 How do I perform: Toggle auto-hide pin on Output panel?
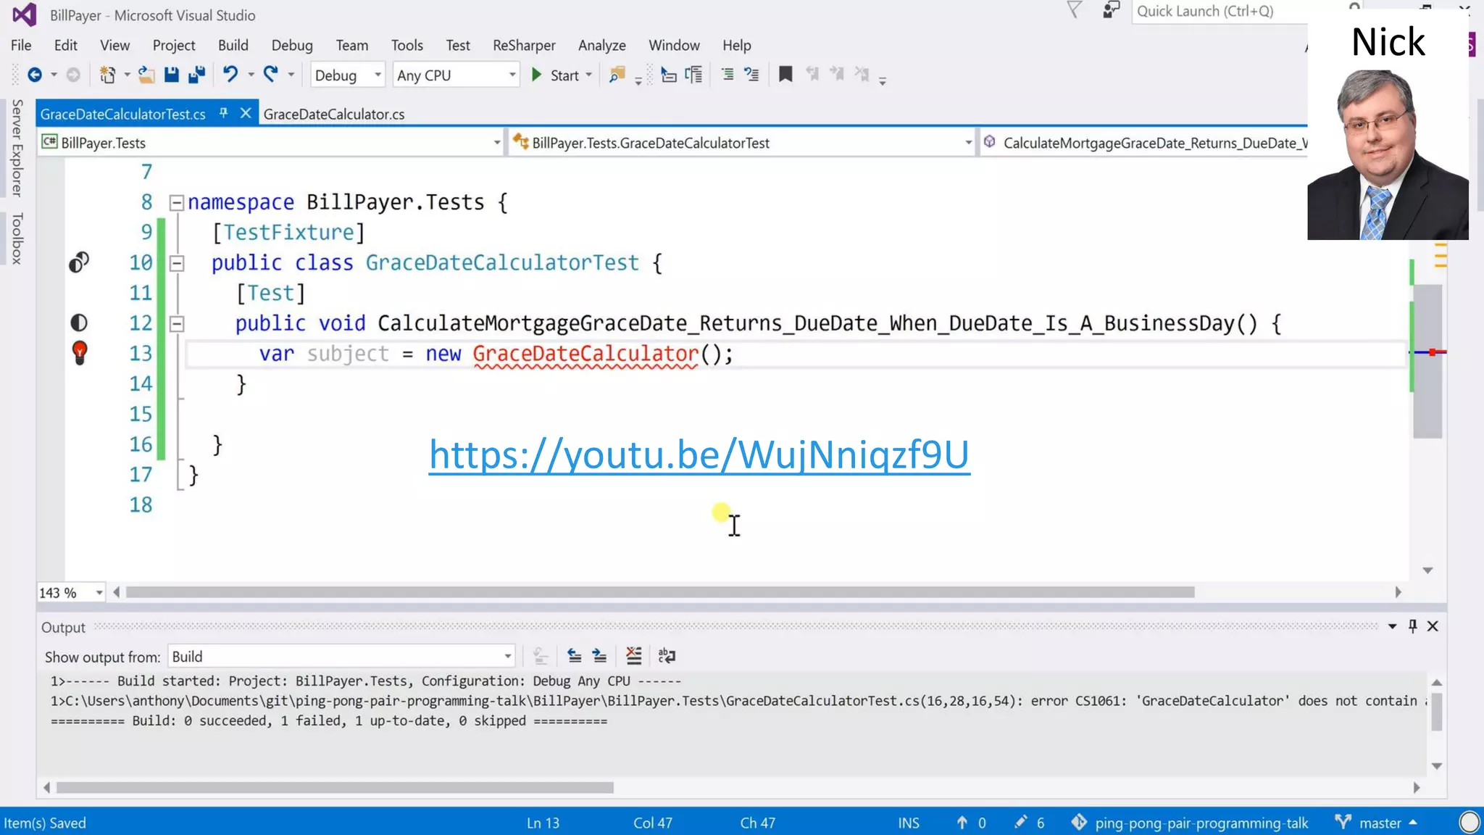click(1412, 626)
